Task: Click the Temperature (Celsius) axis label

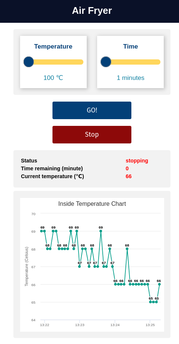Action: pos(27,266)
